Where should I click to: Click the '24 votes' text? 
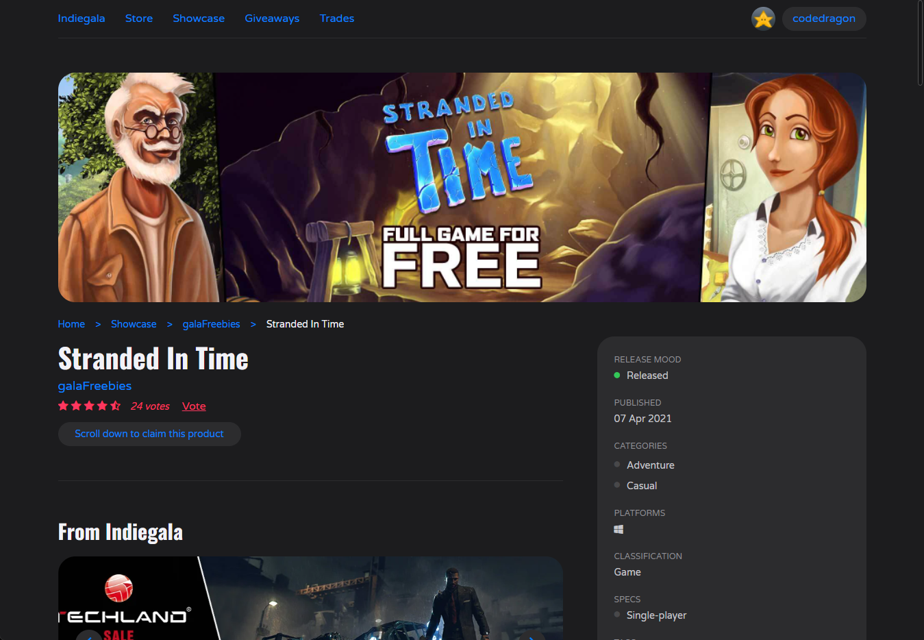point(150,406)
